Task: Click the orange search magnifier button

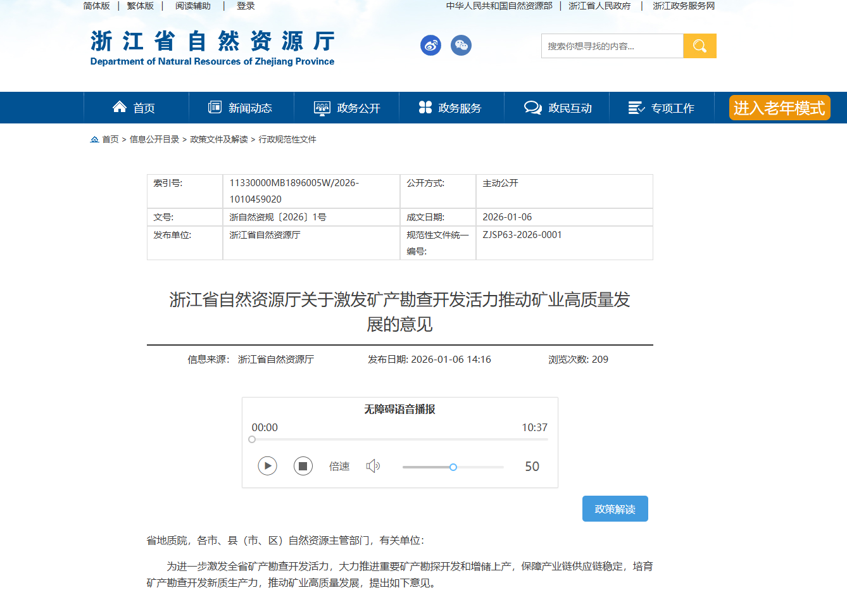Action: (x=700, y=46)
